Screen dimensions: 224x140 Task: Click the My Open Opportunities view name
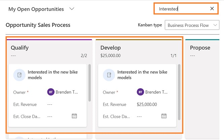pyautogui.click(x=36, y=9)
